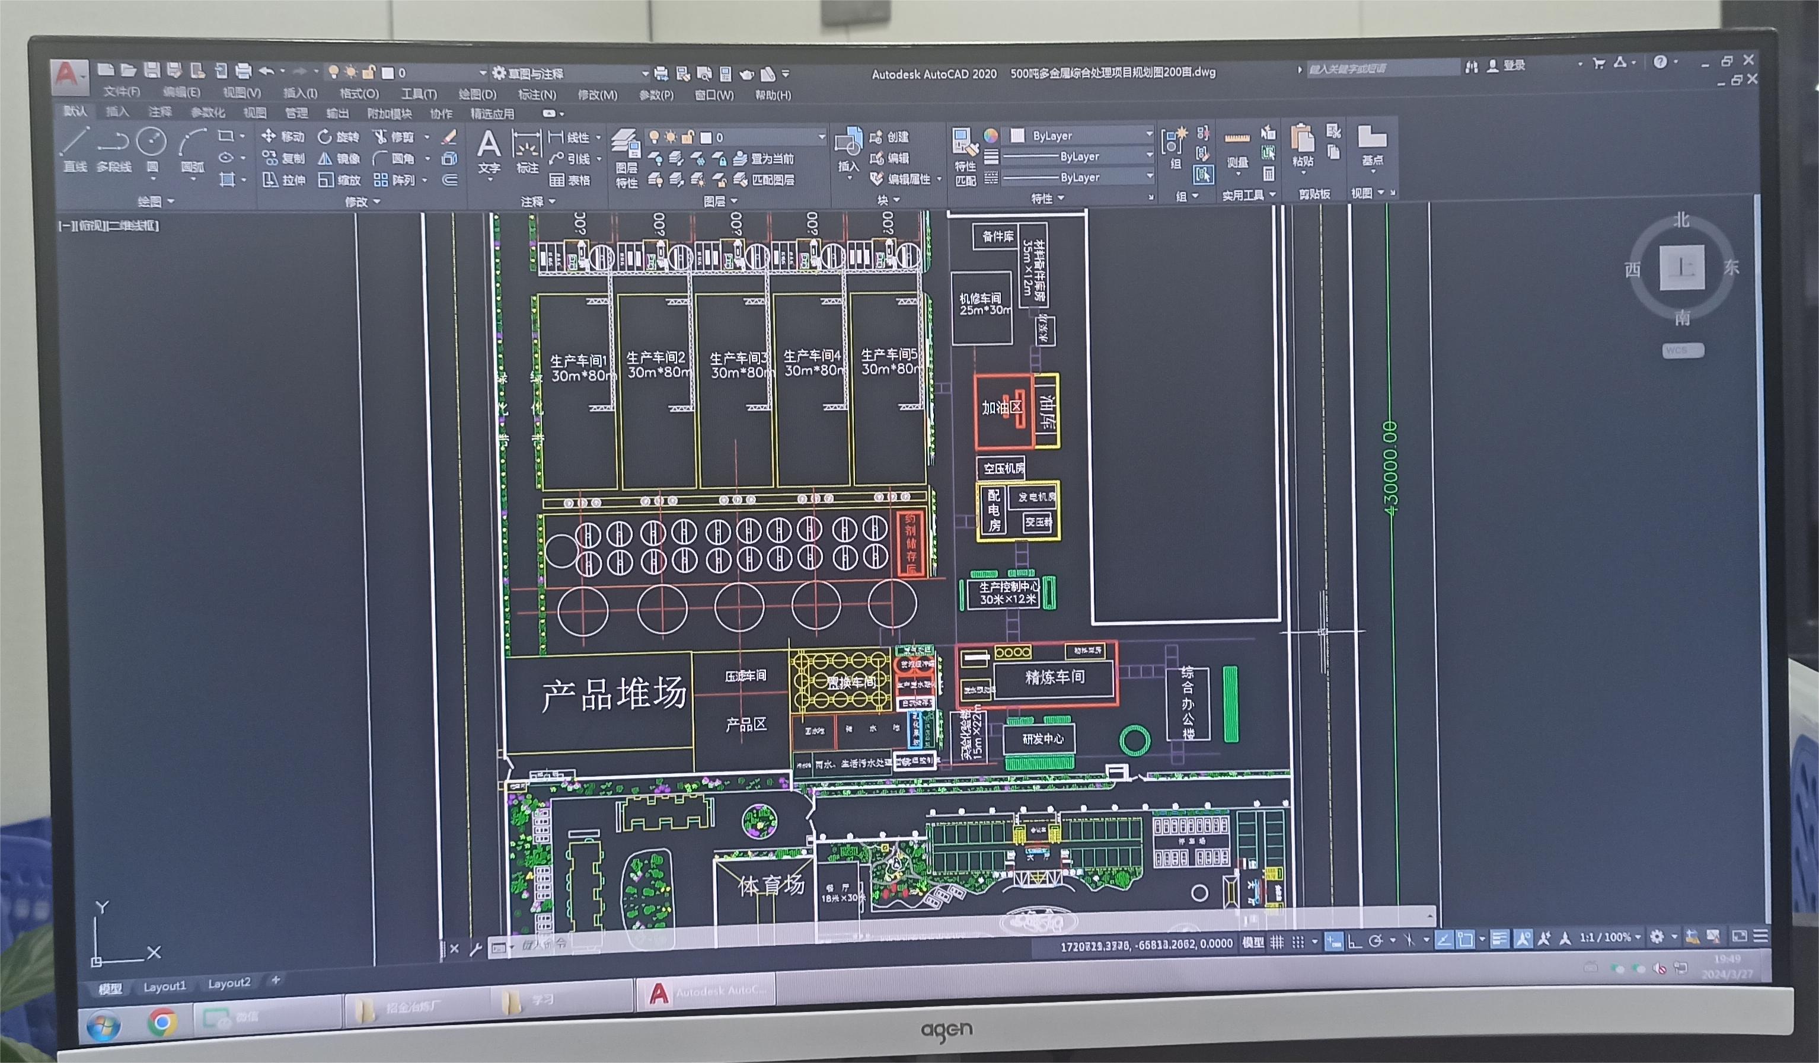Click the 修剪 (Trim) tool
The image size is (1819, 1063).
click(394, 137)
